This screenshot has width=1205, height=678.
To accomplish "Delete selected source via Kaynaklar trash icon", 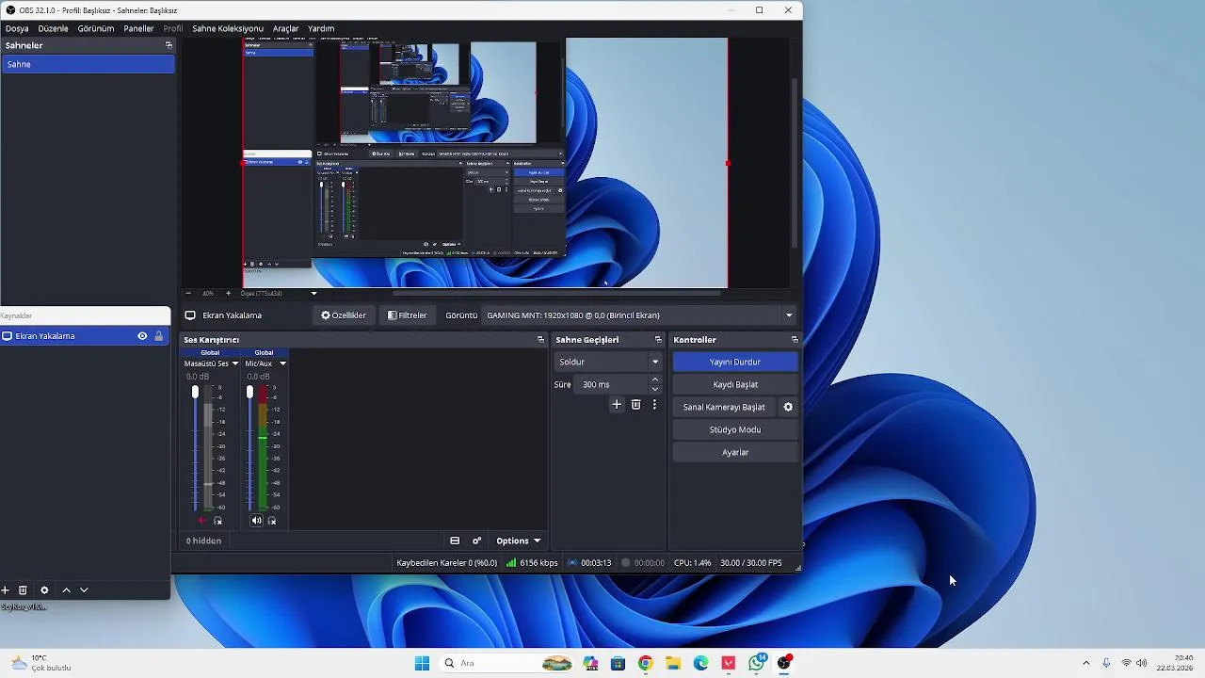I will [x=24, y=590].
